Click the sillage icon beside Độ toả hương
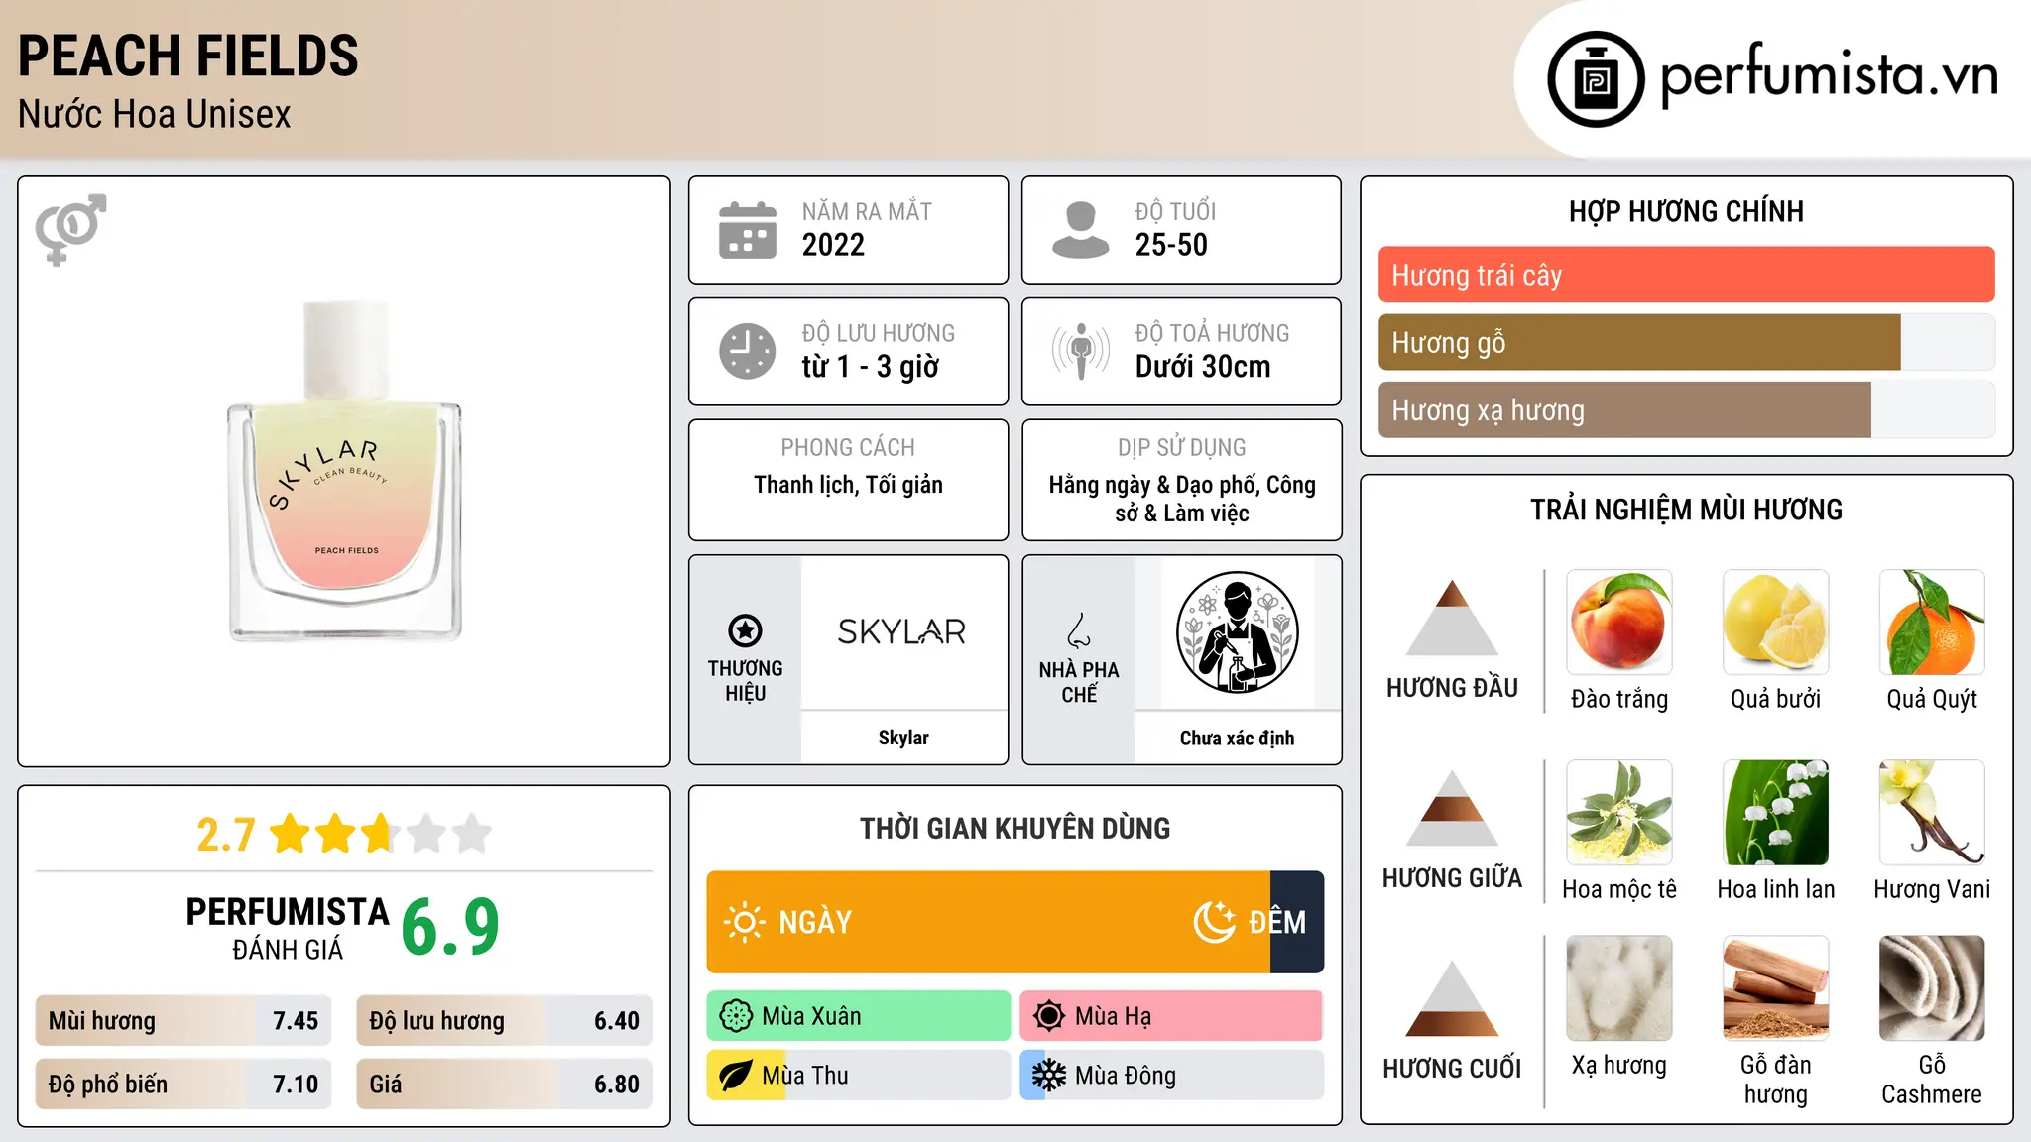 [x=1081, y=351]
